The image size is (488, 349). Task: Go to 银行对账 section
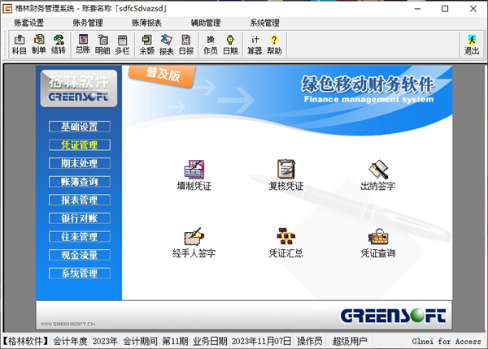pos(79,218)
